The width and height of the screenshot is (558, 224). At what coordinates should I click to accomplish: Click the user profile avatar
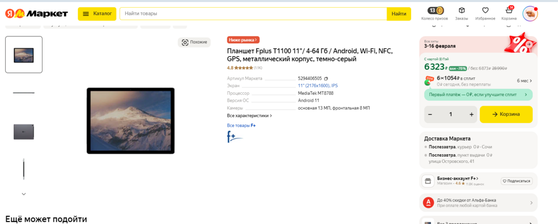530,14
